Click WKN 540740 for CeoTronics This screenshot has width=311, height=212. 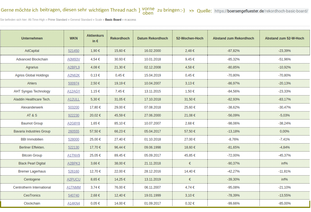pyautogui.click(x=74, y=196)
